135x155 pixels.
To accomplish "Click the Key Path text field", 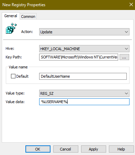I will 79,57.
